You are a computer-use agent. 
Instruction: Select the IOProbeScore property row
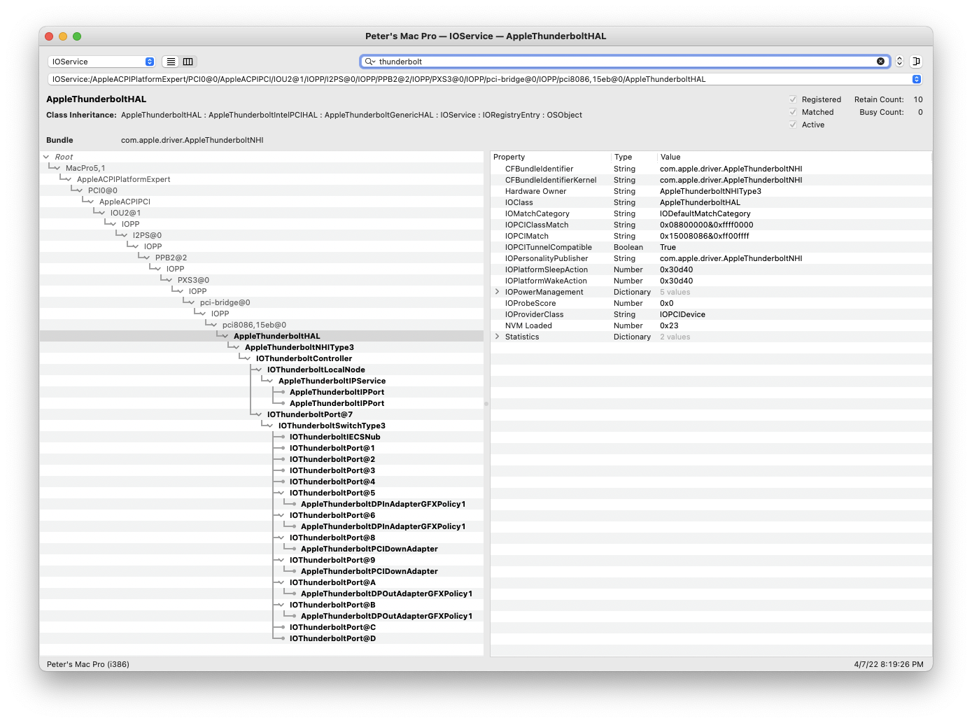point(711,303)
